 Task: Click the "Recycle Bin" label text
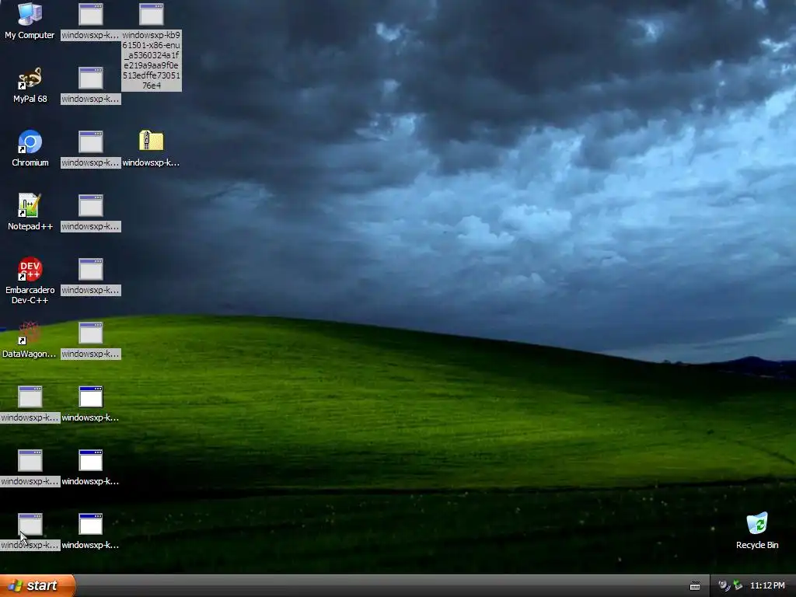[757, 545]
